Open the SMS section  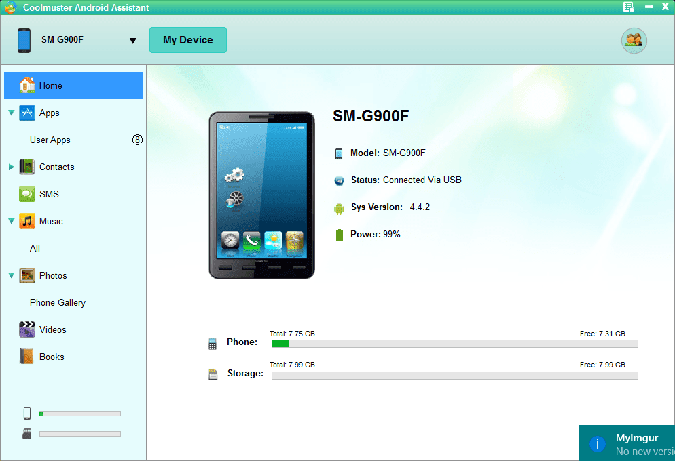[49, 194]
